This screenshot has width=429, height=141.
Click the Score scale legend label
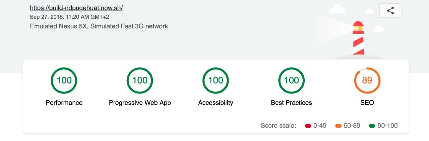tap(279, 126)
